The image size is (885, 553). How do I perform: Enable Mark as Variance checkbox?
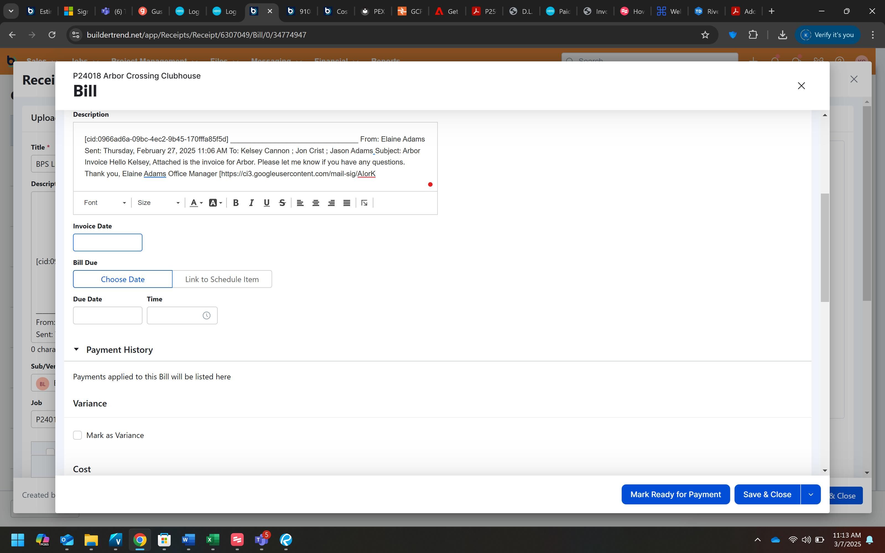point(77,435)
